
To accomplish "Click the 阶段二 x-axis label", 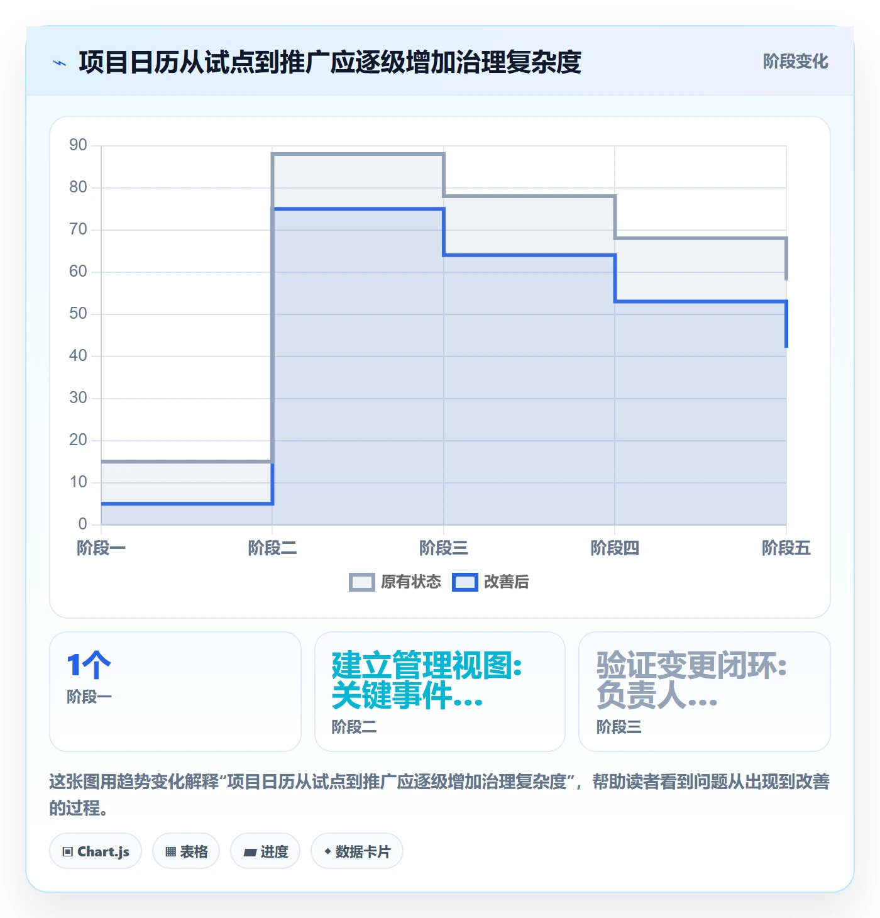I will (272, 548).
